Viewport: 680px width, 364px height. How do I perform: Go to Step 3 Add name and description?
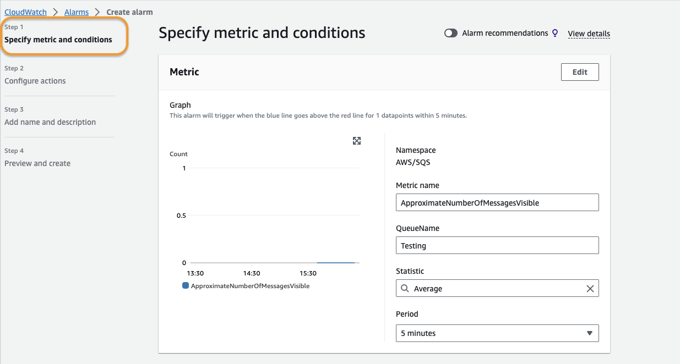click(50, 122)
